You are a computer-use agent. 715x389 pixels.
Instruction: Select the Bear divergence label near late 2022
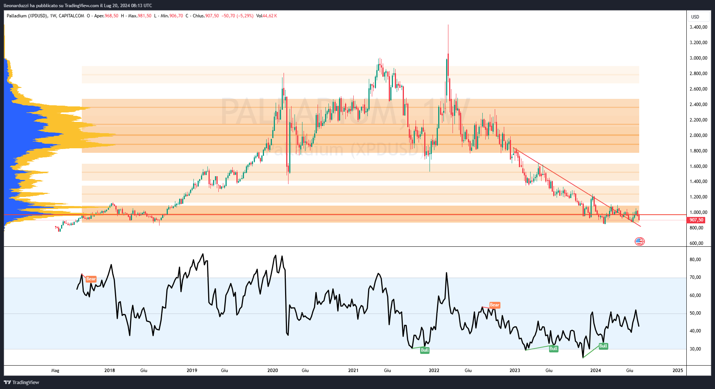tap(494, 305)
